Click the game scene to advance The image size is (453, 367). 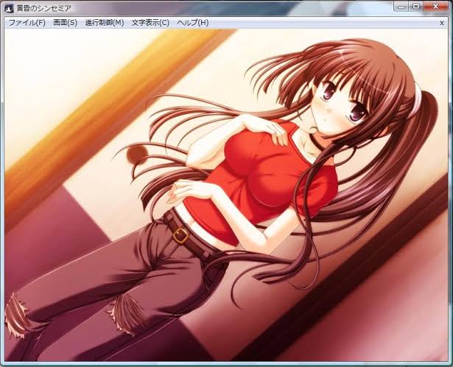coord(226,195)
